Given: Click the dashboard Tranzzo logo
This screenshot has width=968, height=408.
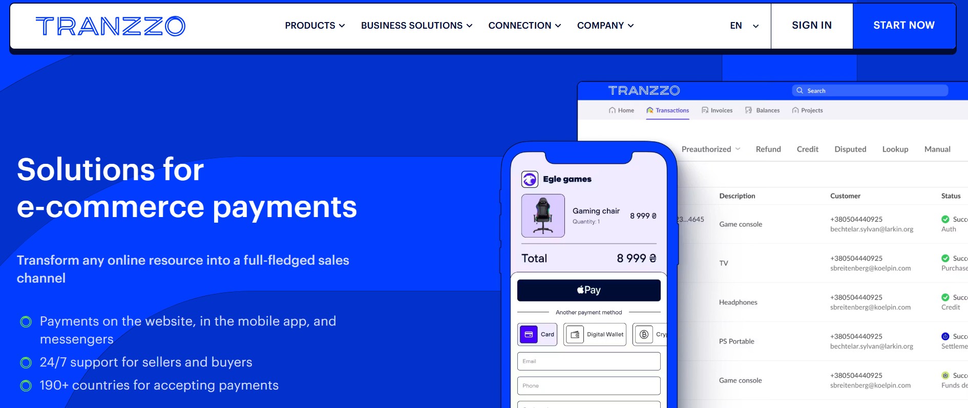Looking at the screenshot, I should pos(644,91).
